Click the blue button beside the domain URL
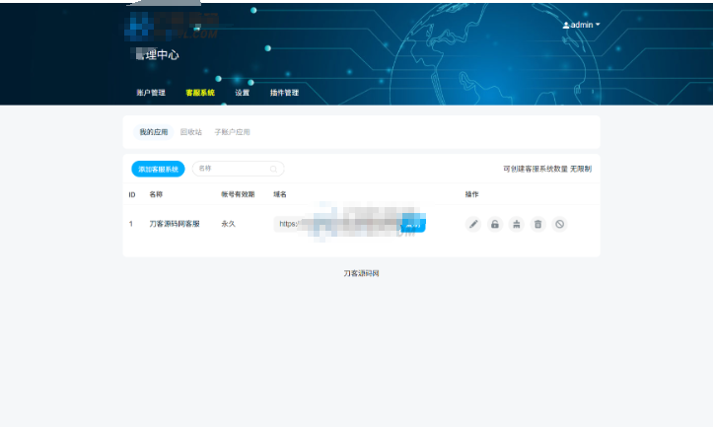This screenshot has height=427, width=713. tap(413, 224)
